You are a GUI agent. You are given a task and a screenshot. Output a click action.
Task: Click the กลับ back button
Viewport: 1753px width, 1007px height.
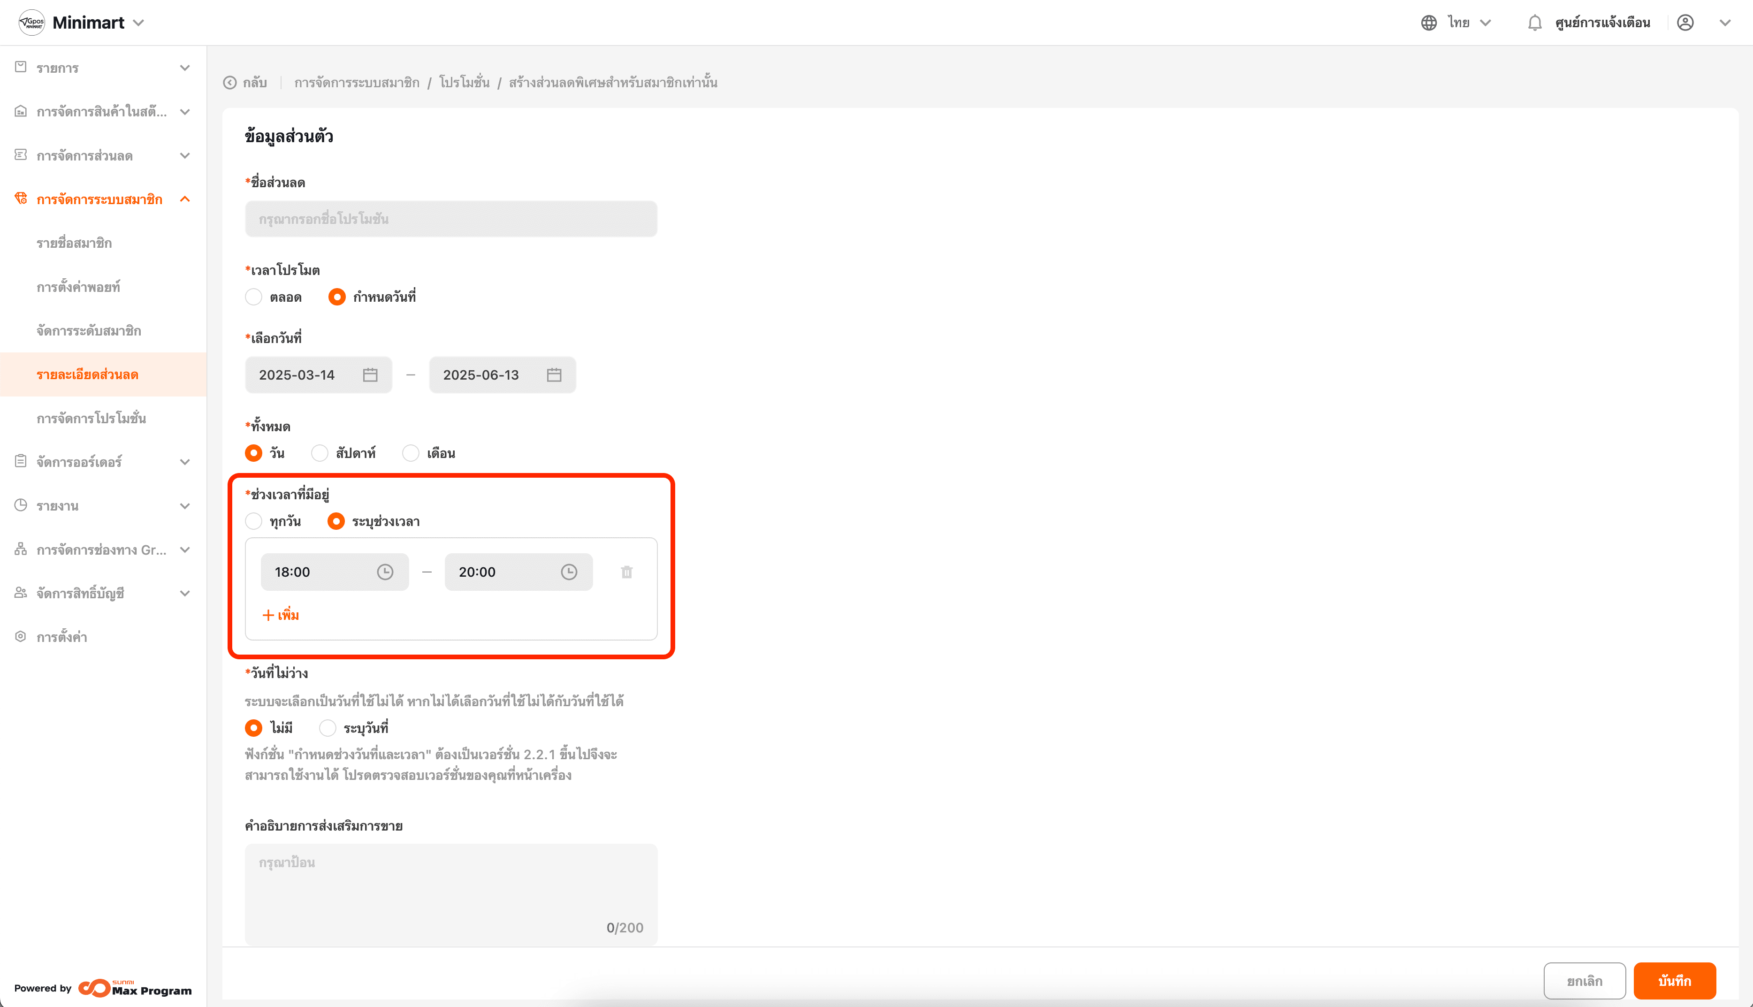[x=245, y=83]
